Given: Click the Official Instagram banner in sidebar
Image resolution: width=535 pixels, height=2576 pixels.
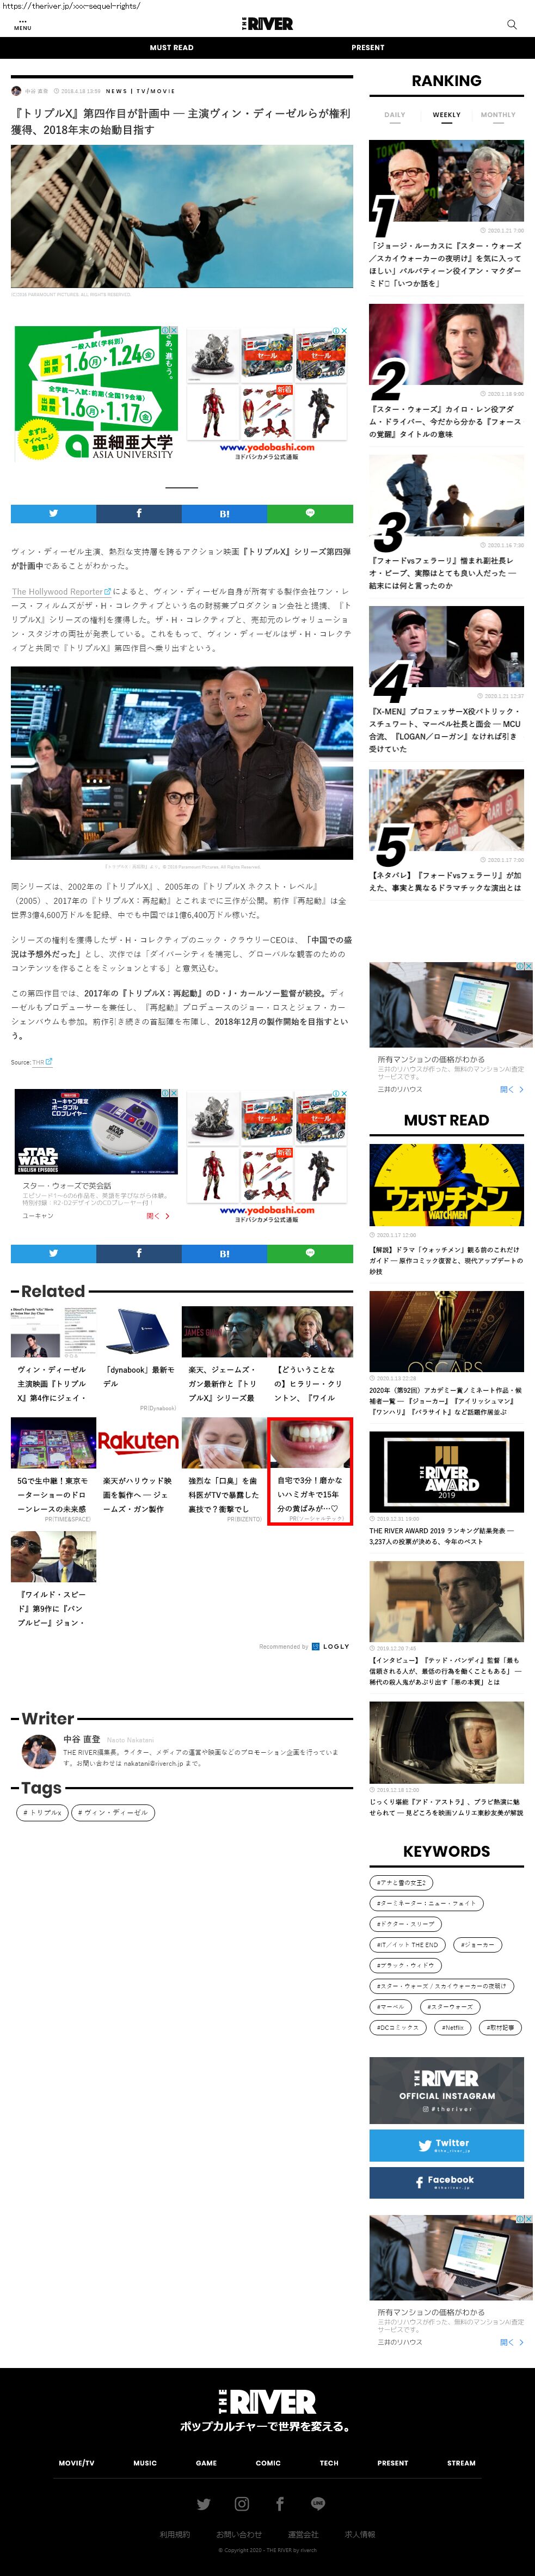Looking at the screenshot, I should (446, 2090).
